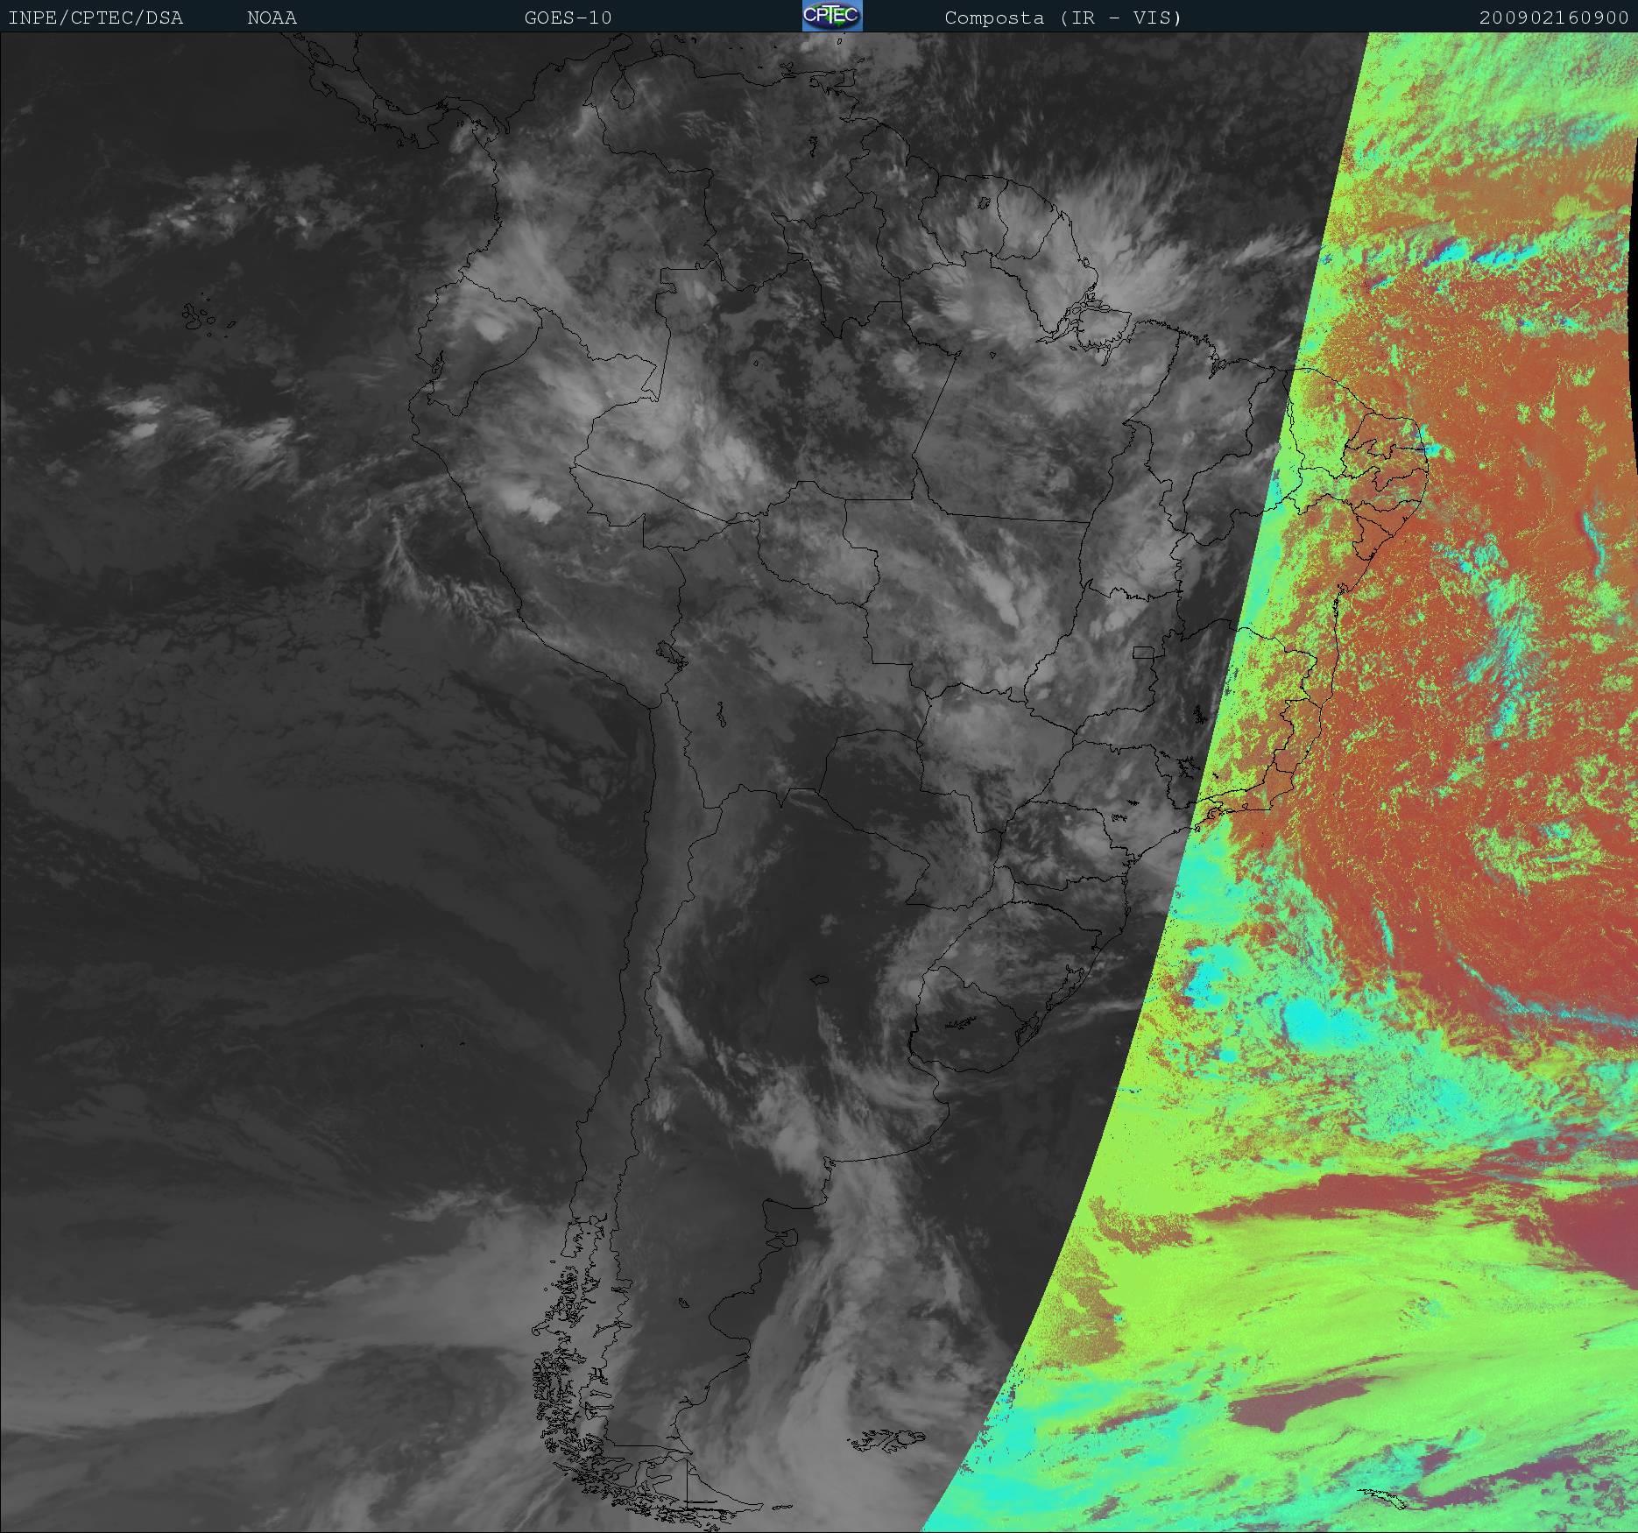Click the GOES-10 satellite label
The image size is (1638, 1533).
click(x=568, y=18)
